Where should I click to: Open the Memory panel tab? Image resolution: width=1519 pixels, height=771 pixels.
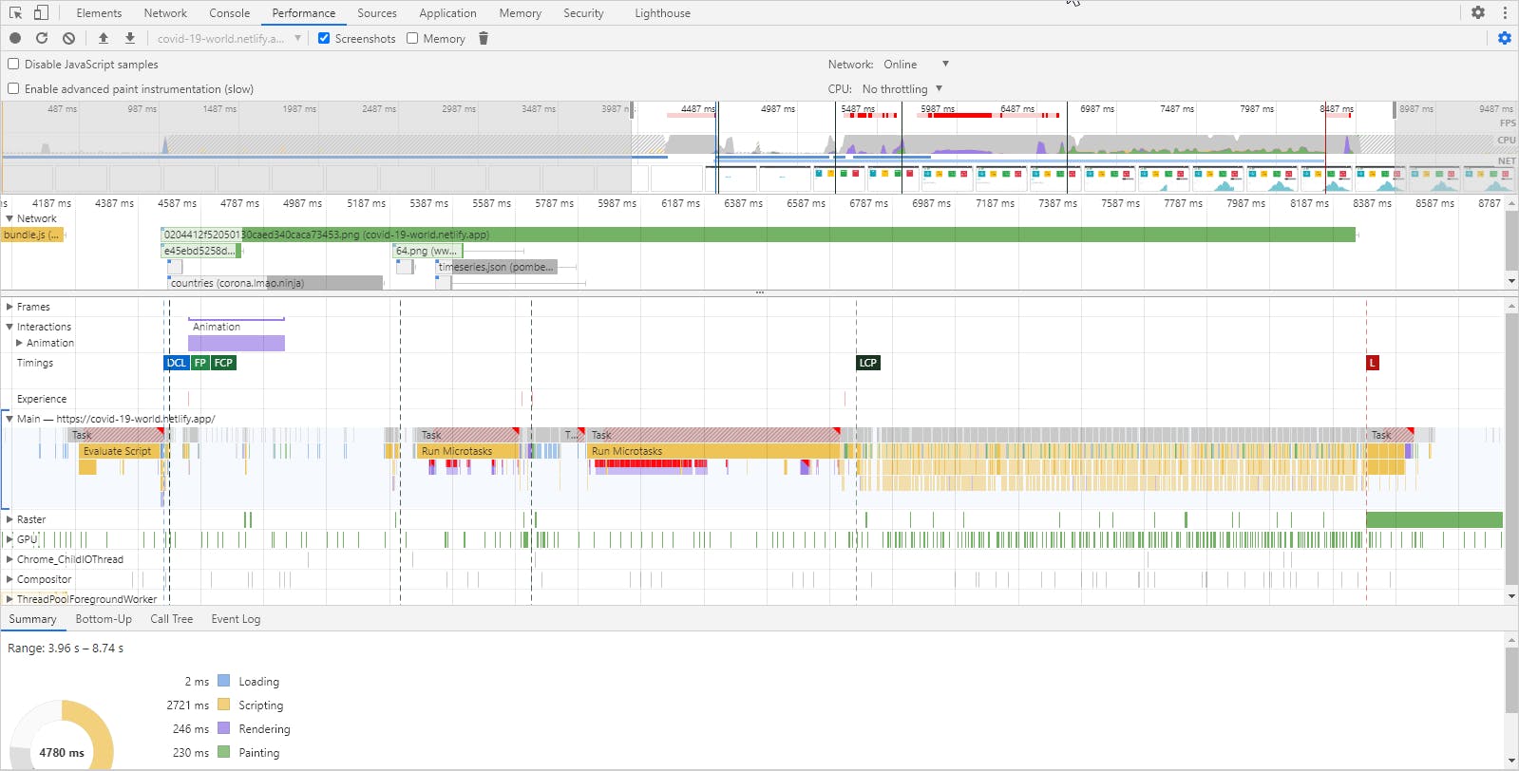tap(520, 13)
